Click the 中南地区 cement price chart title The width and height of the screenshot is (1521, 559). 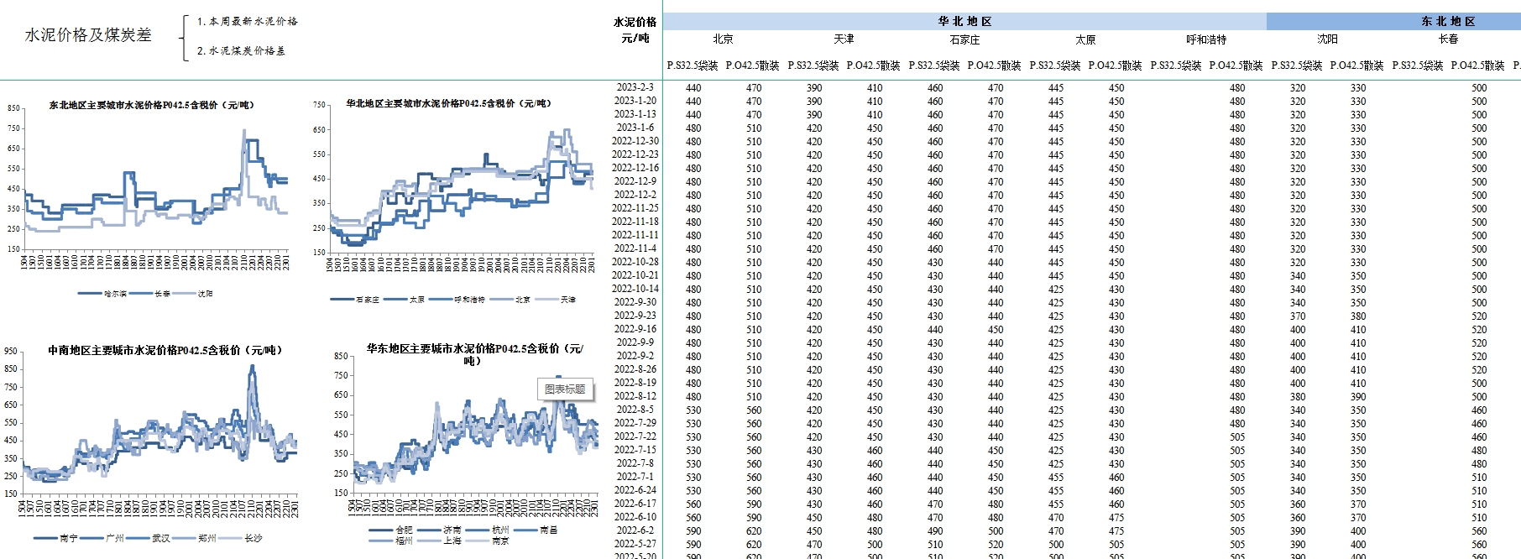pyautogui.click(x=165, y=350)
